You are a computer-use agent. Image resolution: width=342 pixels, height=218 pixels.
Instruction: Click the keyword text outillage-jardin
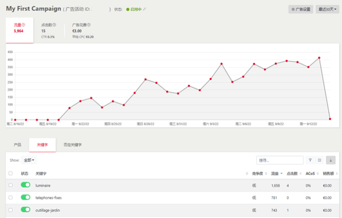[48, 210]
